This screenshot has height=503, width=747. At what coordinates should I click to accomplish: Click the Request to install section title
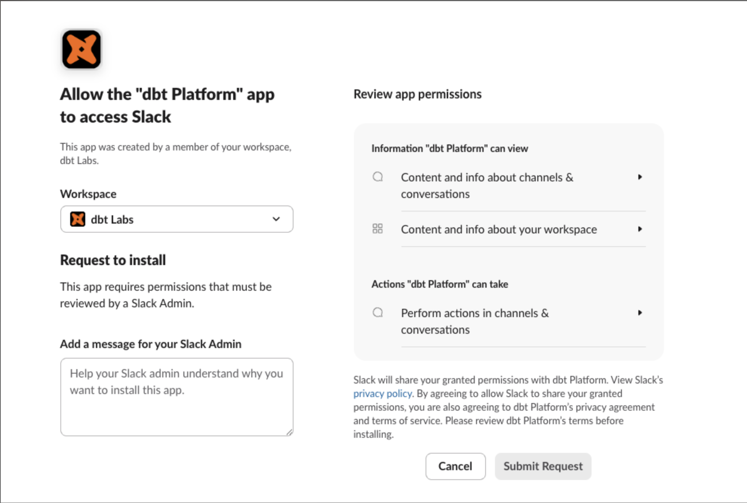[113, 259]
